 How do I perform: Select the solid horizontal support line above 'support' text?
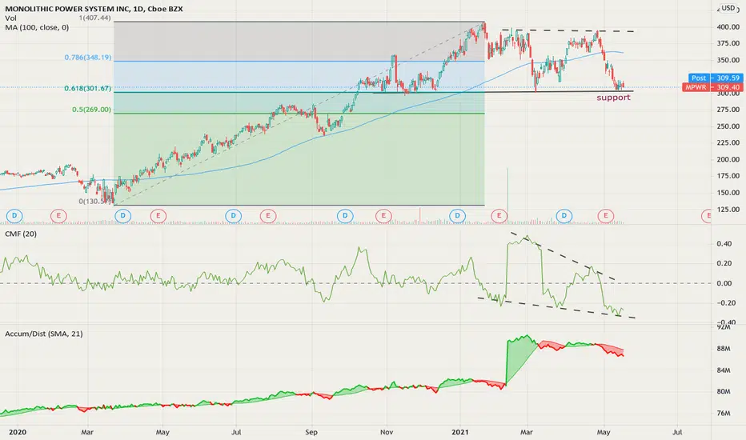click(503, 91)
